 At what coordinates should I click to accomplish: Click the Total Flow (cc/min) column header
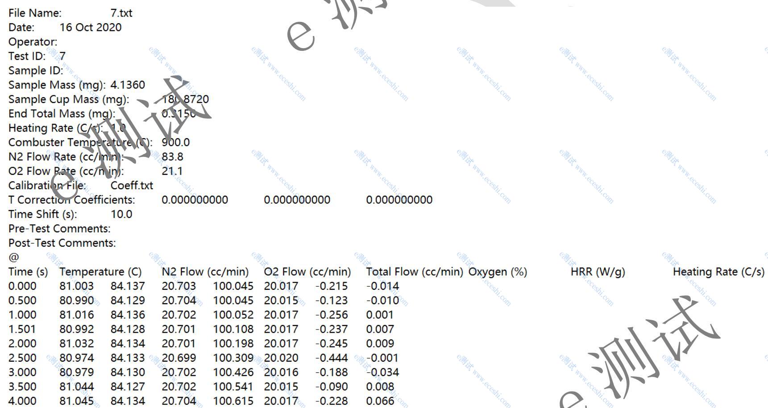pyautogui.click(x=415, y=272)
